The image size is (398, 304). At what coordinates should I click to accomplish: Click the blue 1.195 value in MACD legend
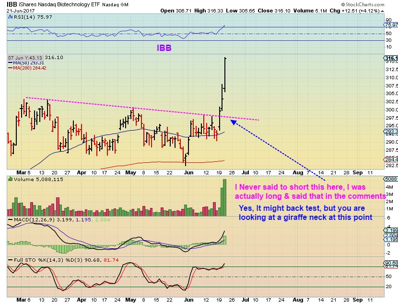pyautogui.click(x=83, y=219)
